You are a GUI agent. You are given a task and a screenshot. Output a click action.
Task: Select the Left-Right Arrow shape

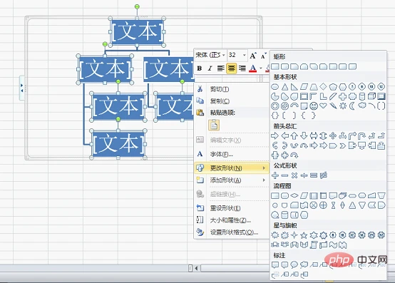(314, 136)
